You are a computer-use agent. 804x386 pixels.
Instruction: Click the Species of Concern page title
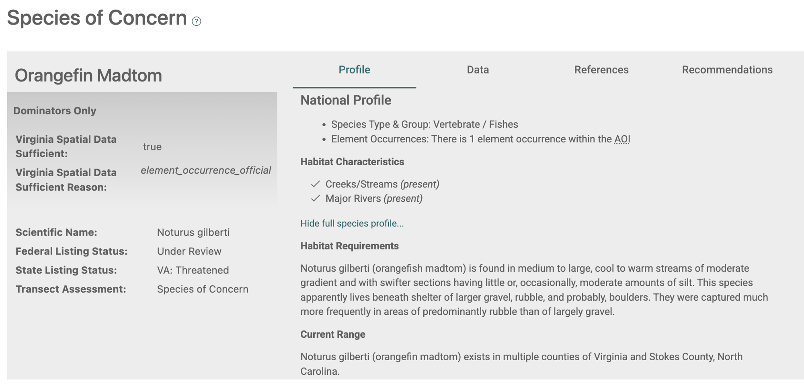tap(97, 18)
